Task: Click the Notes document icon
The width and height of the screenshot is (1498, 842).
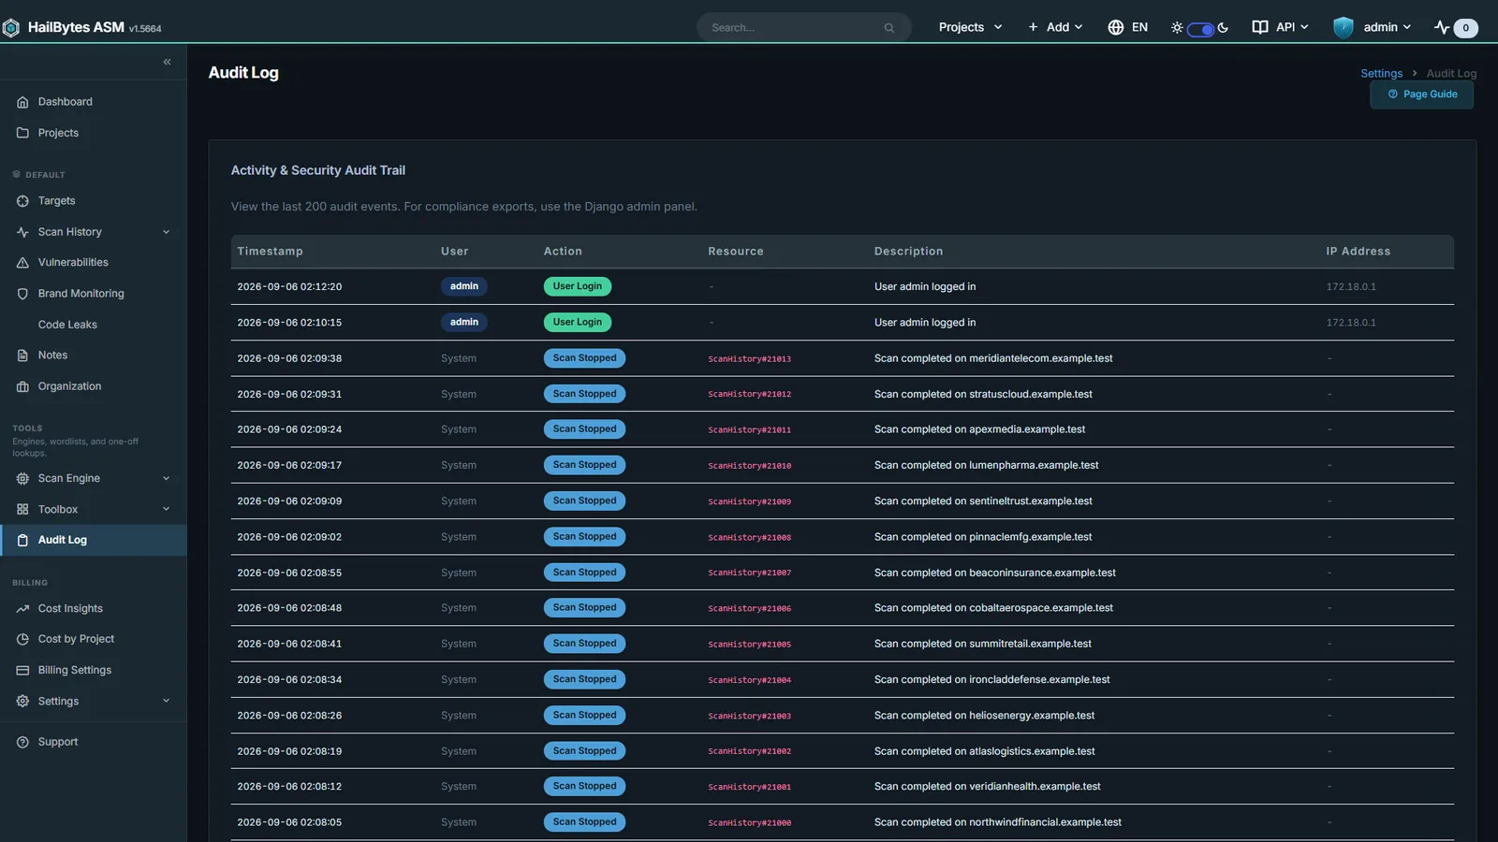Action: coord(22,356)
